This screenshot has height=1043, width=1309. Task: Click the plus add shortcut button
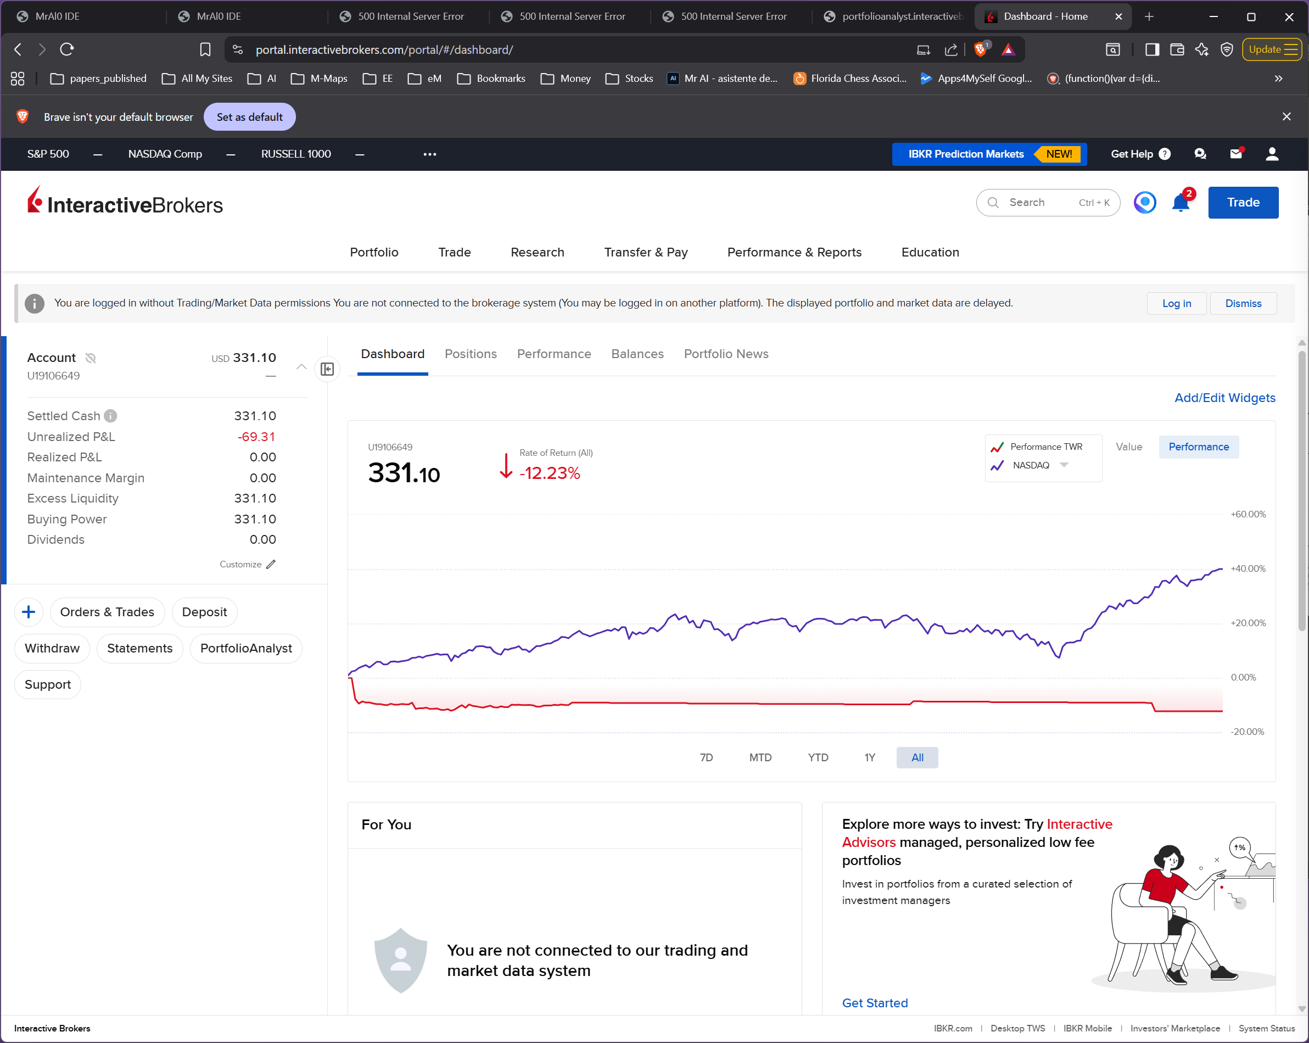29,612
